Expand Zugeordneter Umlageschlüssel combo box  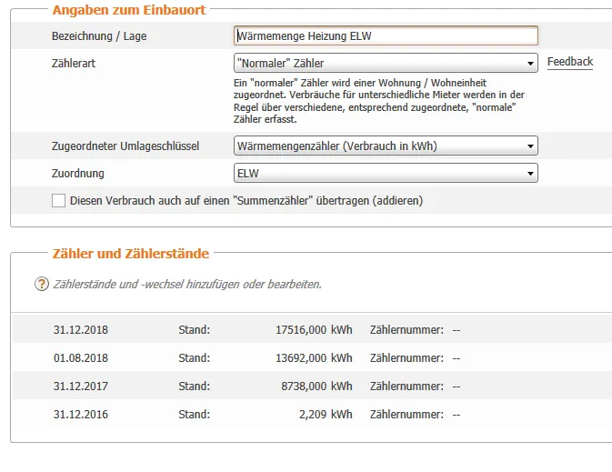[386, 146]
